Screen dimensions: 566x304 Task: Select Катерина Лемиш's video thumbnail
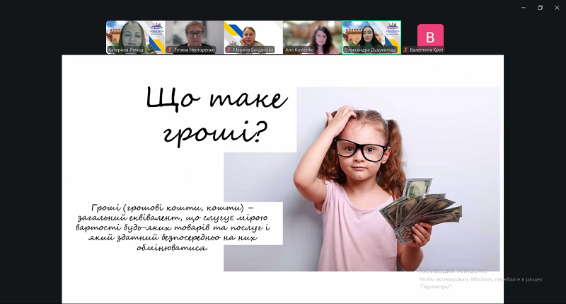135,34
